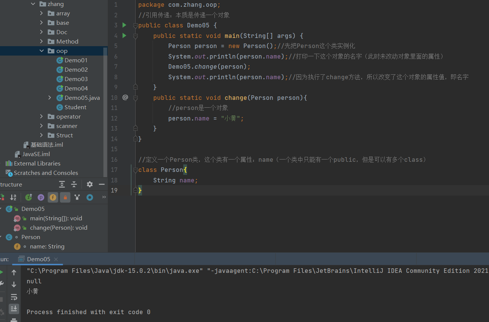Image resolution: width=489 pixels, height=322 pixels.
Task: Toggle Show Properties in Structure
Action: 41,197
